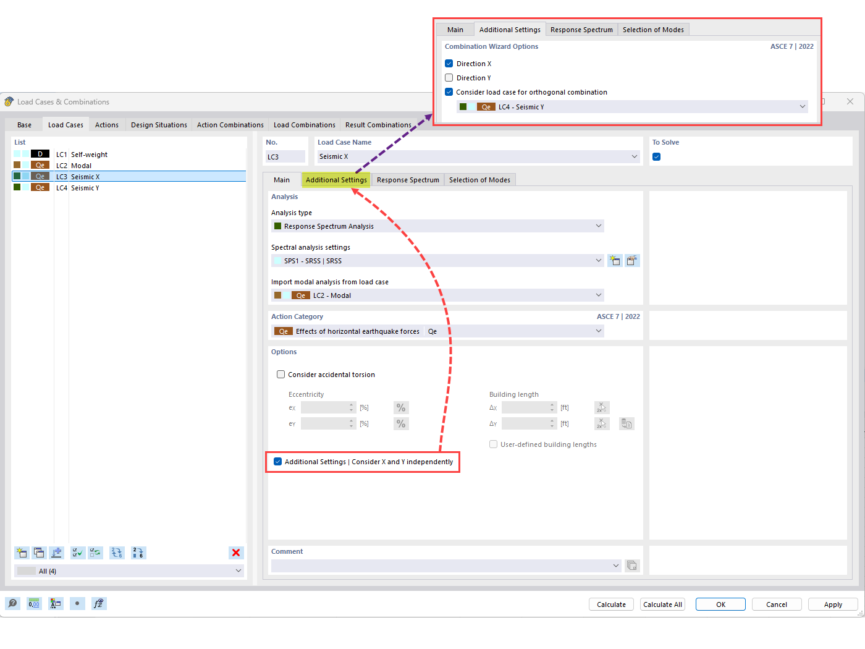The width and height of the screenshot is (865, 649).
Task: Click the LC3 load case number field
Action: (285, 156)
